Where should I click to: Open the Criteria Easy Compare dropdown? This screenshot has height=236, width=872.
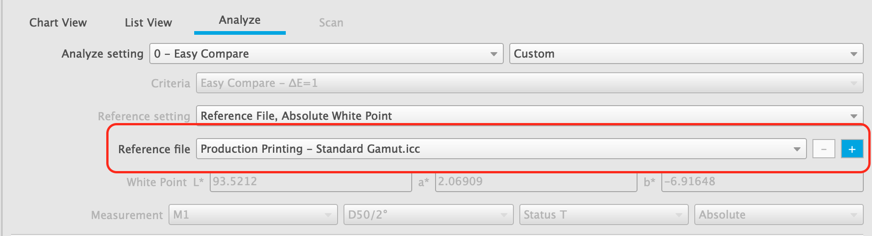530,83
